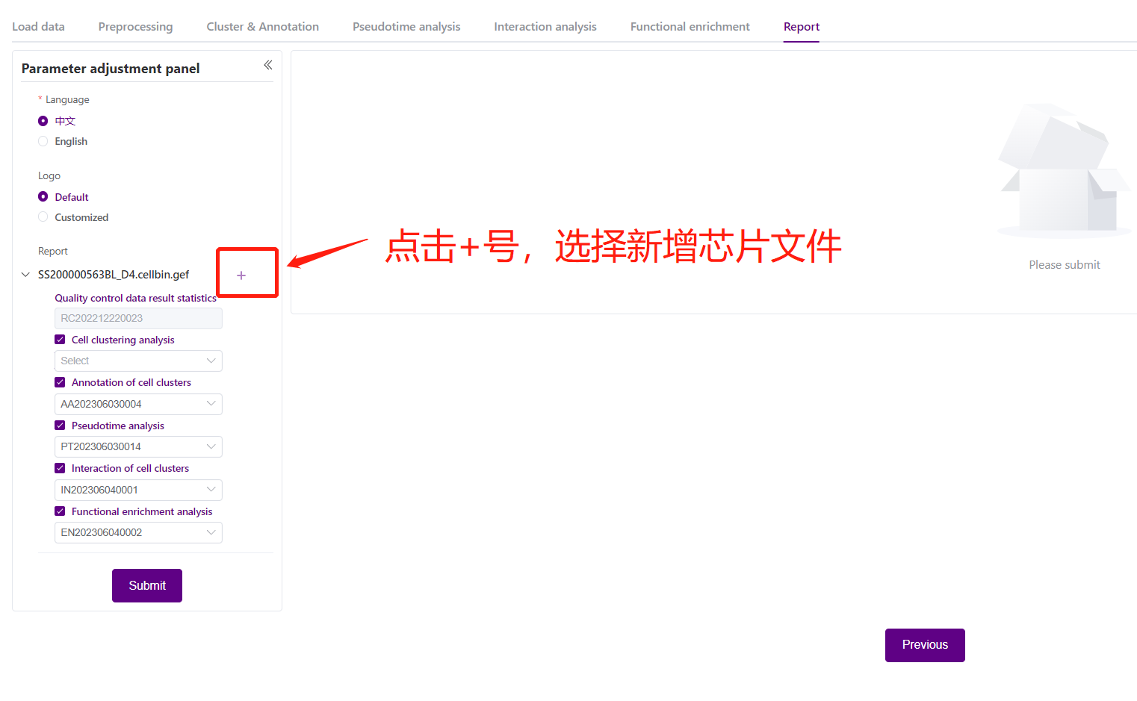
Task: Select the 中文 language option
Action: coord(43,121)
